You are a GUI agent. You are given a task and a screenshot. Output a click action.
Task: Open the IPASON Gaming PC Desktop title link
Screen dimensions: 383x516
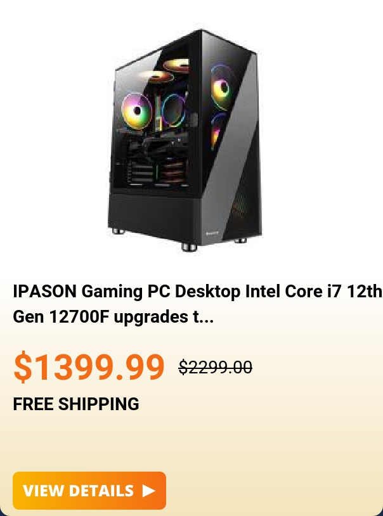click(x=197, y=304)
